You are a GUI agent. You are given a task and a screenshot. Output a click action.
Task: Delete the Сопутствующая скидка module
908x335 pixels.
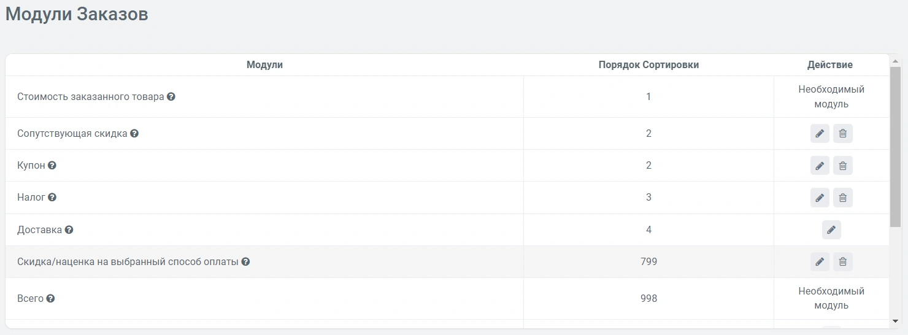pyautogui.click(x=843, y=134)
